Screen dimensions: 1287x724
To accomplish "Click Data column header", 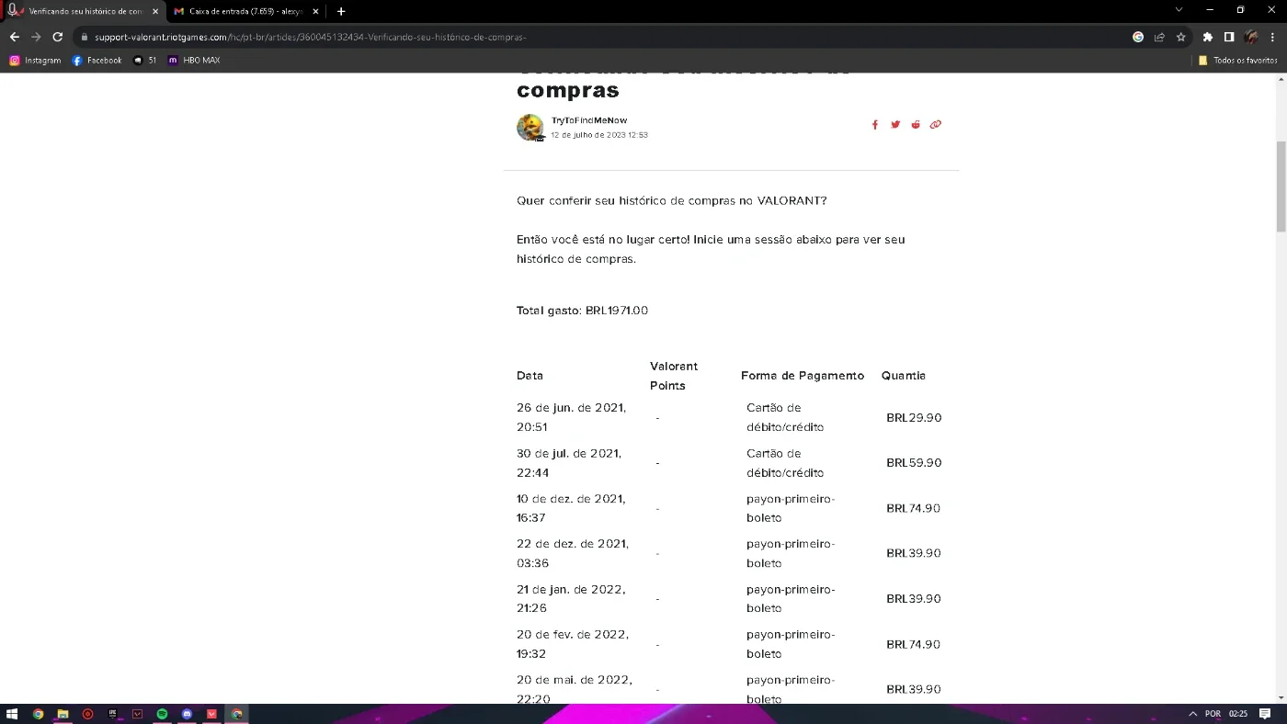I will tap(530, 376).
